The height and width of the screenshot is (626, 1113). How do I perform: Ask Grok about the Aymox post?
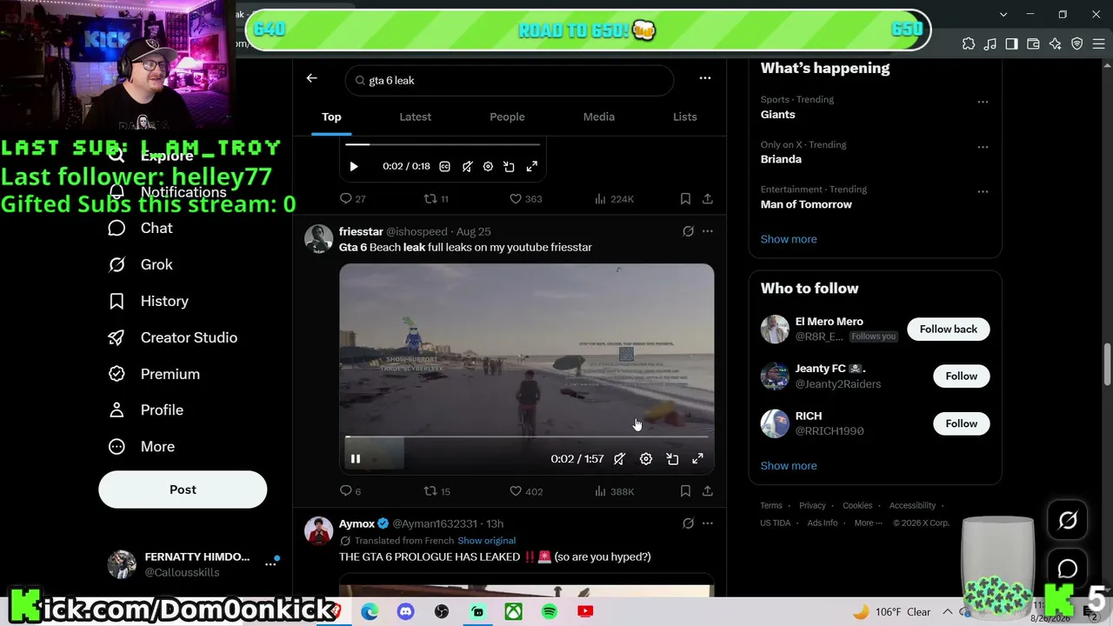click(x=688, y=523)
